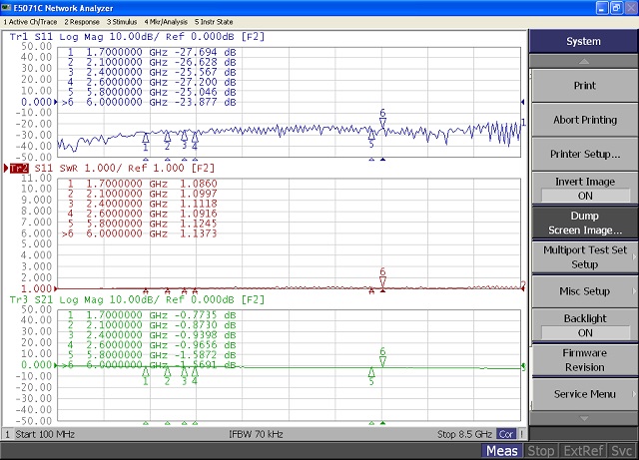Open the Mkr/Analysis menu
The image size is (639, 460).
(x=166, y=22)
